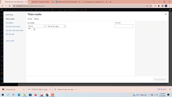Close the downloads bar

click(x=170, y=89)
